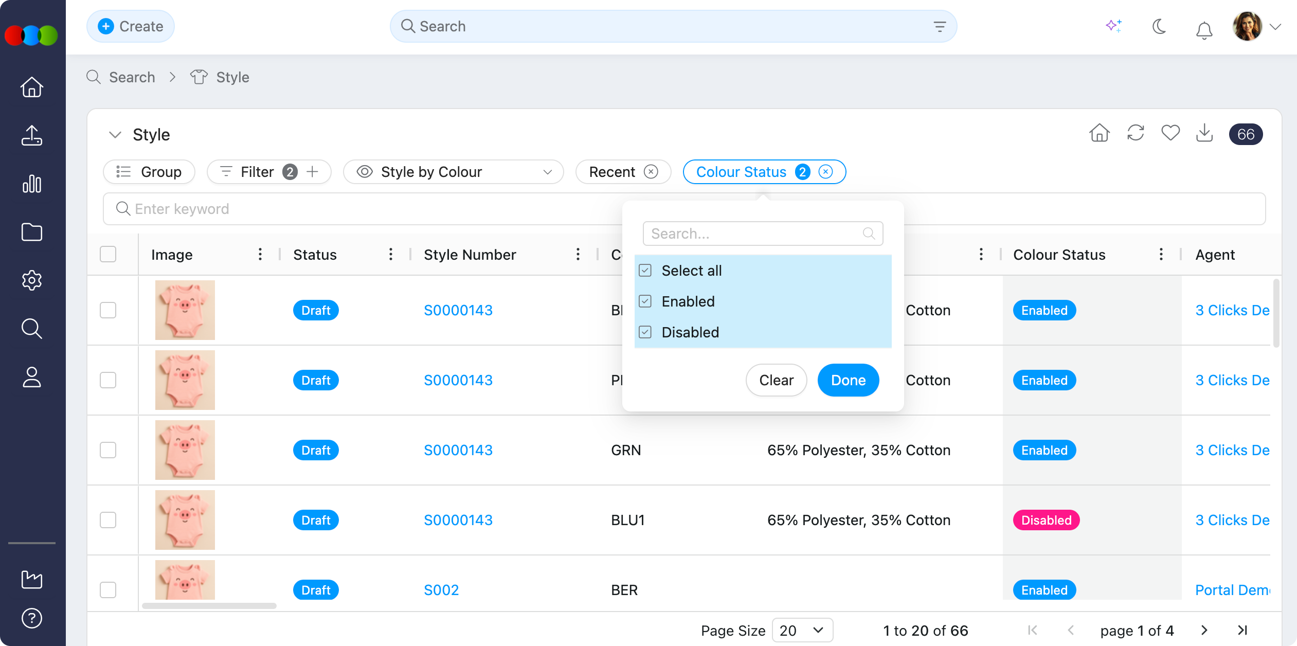Click the filter popup Search field
Image resolution: width=1297 pixels, height=646 pixels.
tap(756, 234)
